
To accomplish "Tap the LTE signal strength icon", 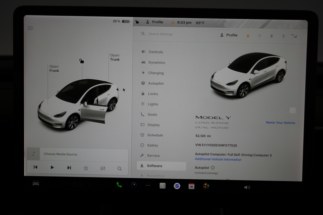I will click(x=294, y=36).
